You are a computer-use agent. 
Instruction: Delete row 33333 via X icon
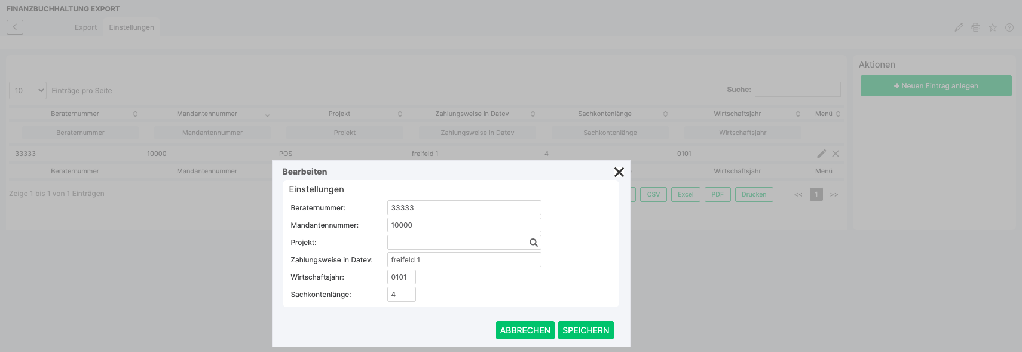pos(836,154)
